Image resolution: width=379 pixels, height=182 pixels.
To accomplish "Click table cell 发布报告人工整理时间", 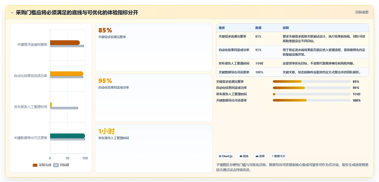I will pyautogui.click(x=234, y=63).
